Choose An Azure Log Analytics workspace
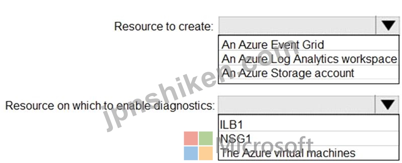The height and width of the screenshot is (163, 402). [x=309, y=59]
